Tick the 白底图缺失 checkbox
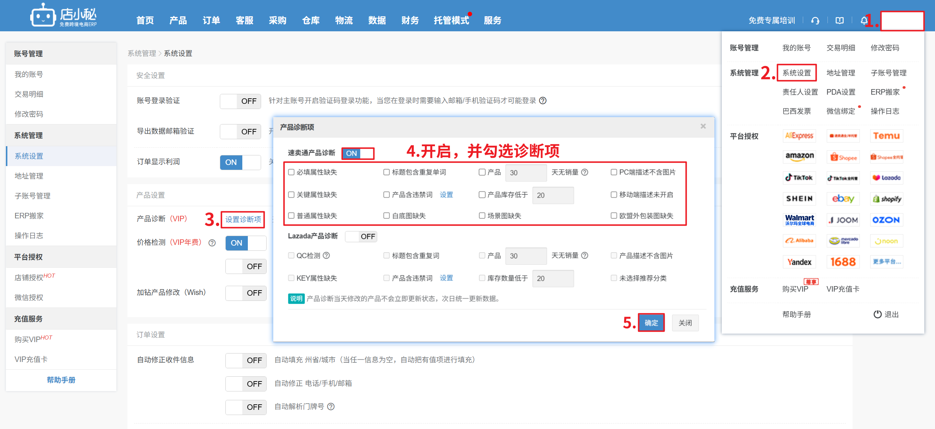 pos(386,216)
